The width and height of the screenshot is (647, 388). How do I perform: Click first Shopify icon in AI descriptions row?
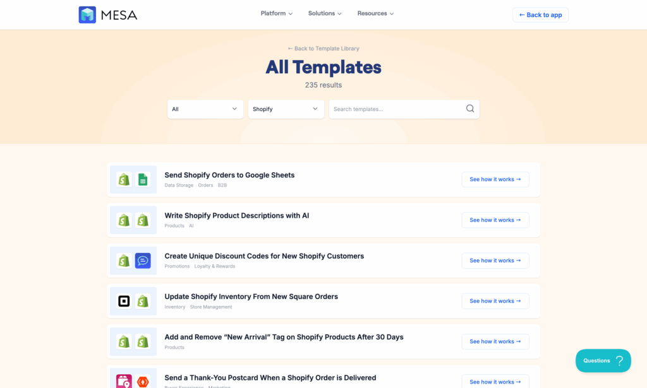point(124,220)
